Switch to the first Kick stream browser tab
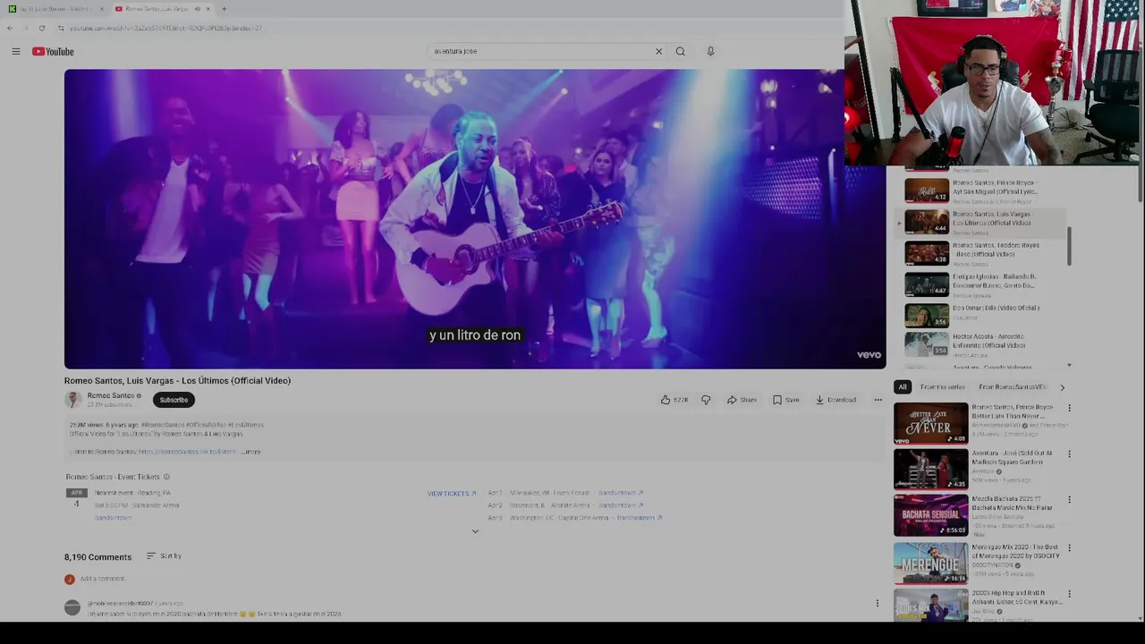This screenshot has height=644, width=1145. [56, 9]
